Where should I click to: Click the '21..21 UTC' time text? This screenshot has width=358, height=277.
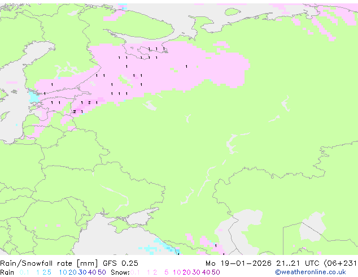[297, 263]
